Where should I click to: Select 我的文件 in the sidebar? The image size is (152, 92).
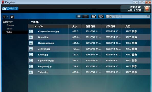[8, 22]
